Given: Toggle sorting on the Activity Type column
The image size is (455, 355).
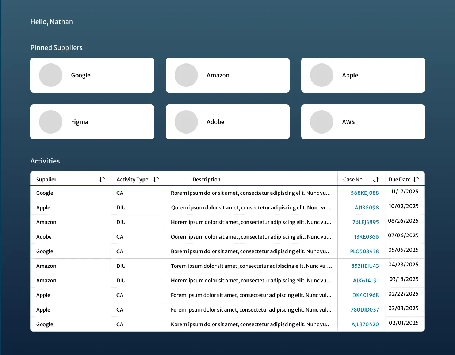Looking at the screenshot, I should pyautogui.click(x=156, y=179).
